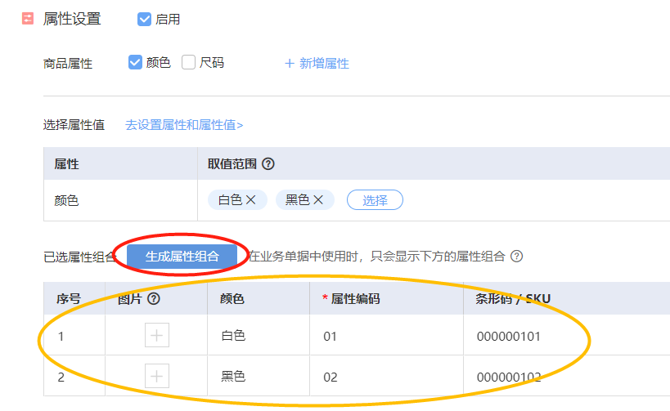This screenshot has height=411, width=670.
Task: Click help icon next to 取值范围
Action: point(268,164)
